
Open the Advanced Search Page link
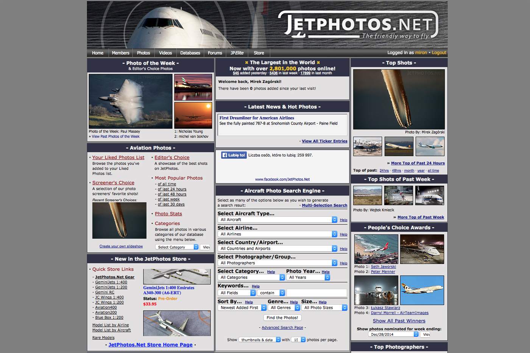click(282, 328)
